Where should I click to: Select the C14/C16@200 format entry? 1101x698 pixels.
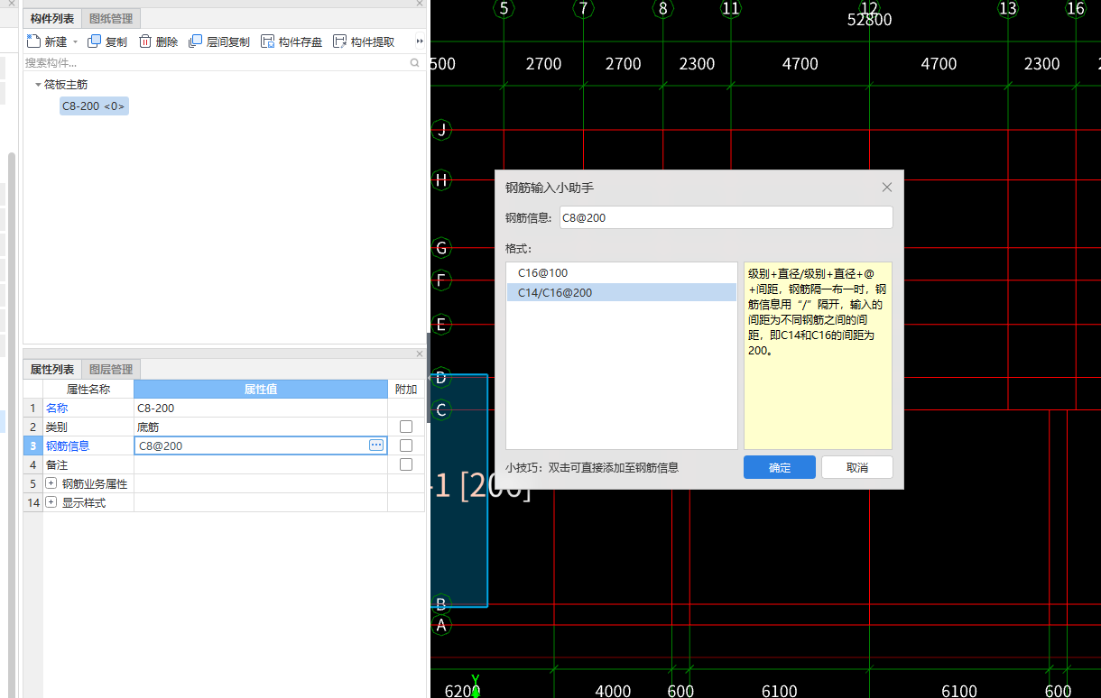click(622, 292)
